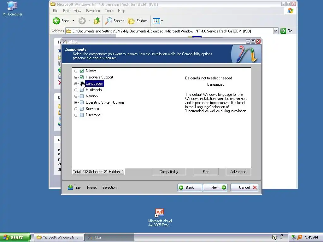The width and height of the screenshot is (323, 242).
Task: Open the File menu in Explorer
Action: pos(56,11)
